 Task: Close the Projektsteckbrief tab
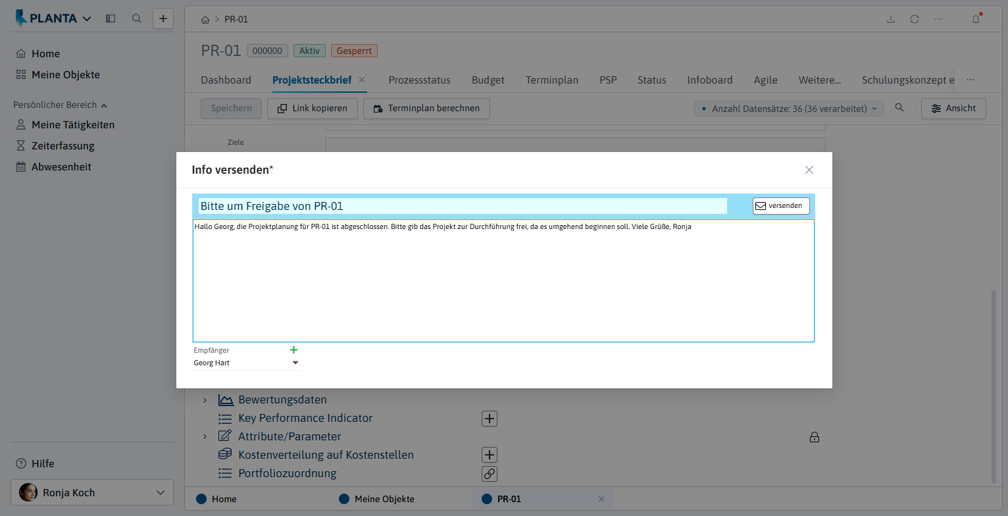(x=362, y=80)
